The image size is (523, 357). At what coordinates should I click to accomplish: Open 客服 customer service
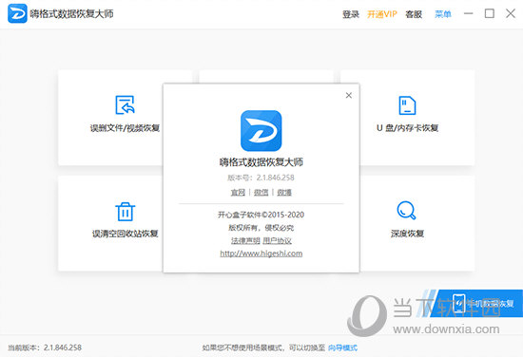pyautogui.click(x=414, y=14)
